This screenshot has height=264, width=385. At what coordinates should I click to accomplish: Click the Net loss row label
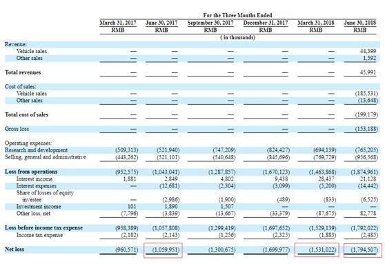pos(14,250)
